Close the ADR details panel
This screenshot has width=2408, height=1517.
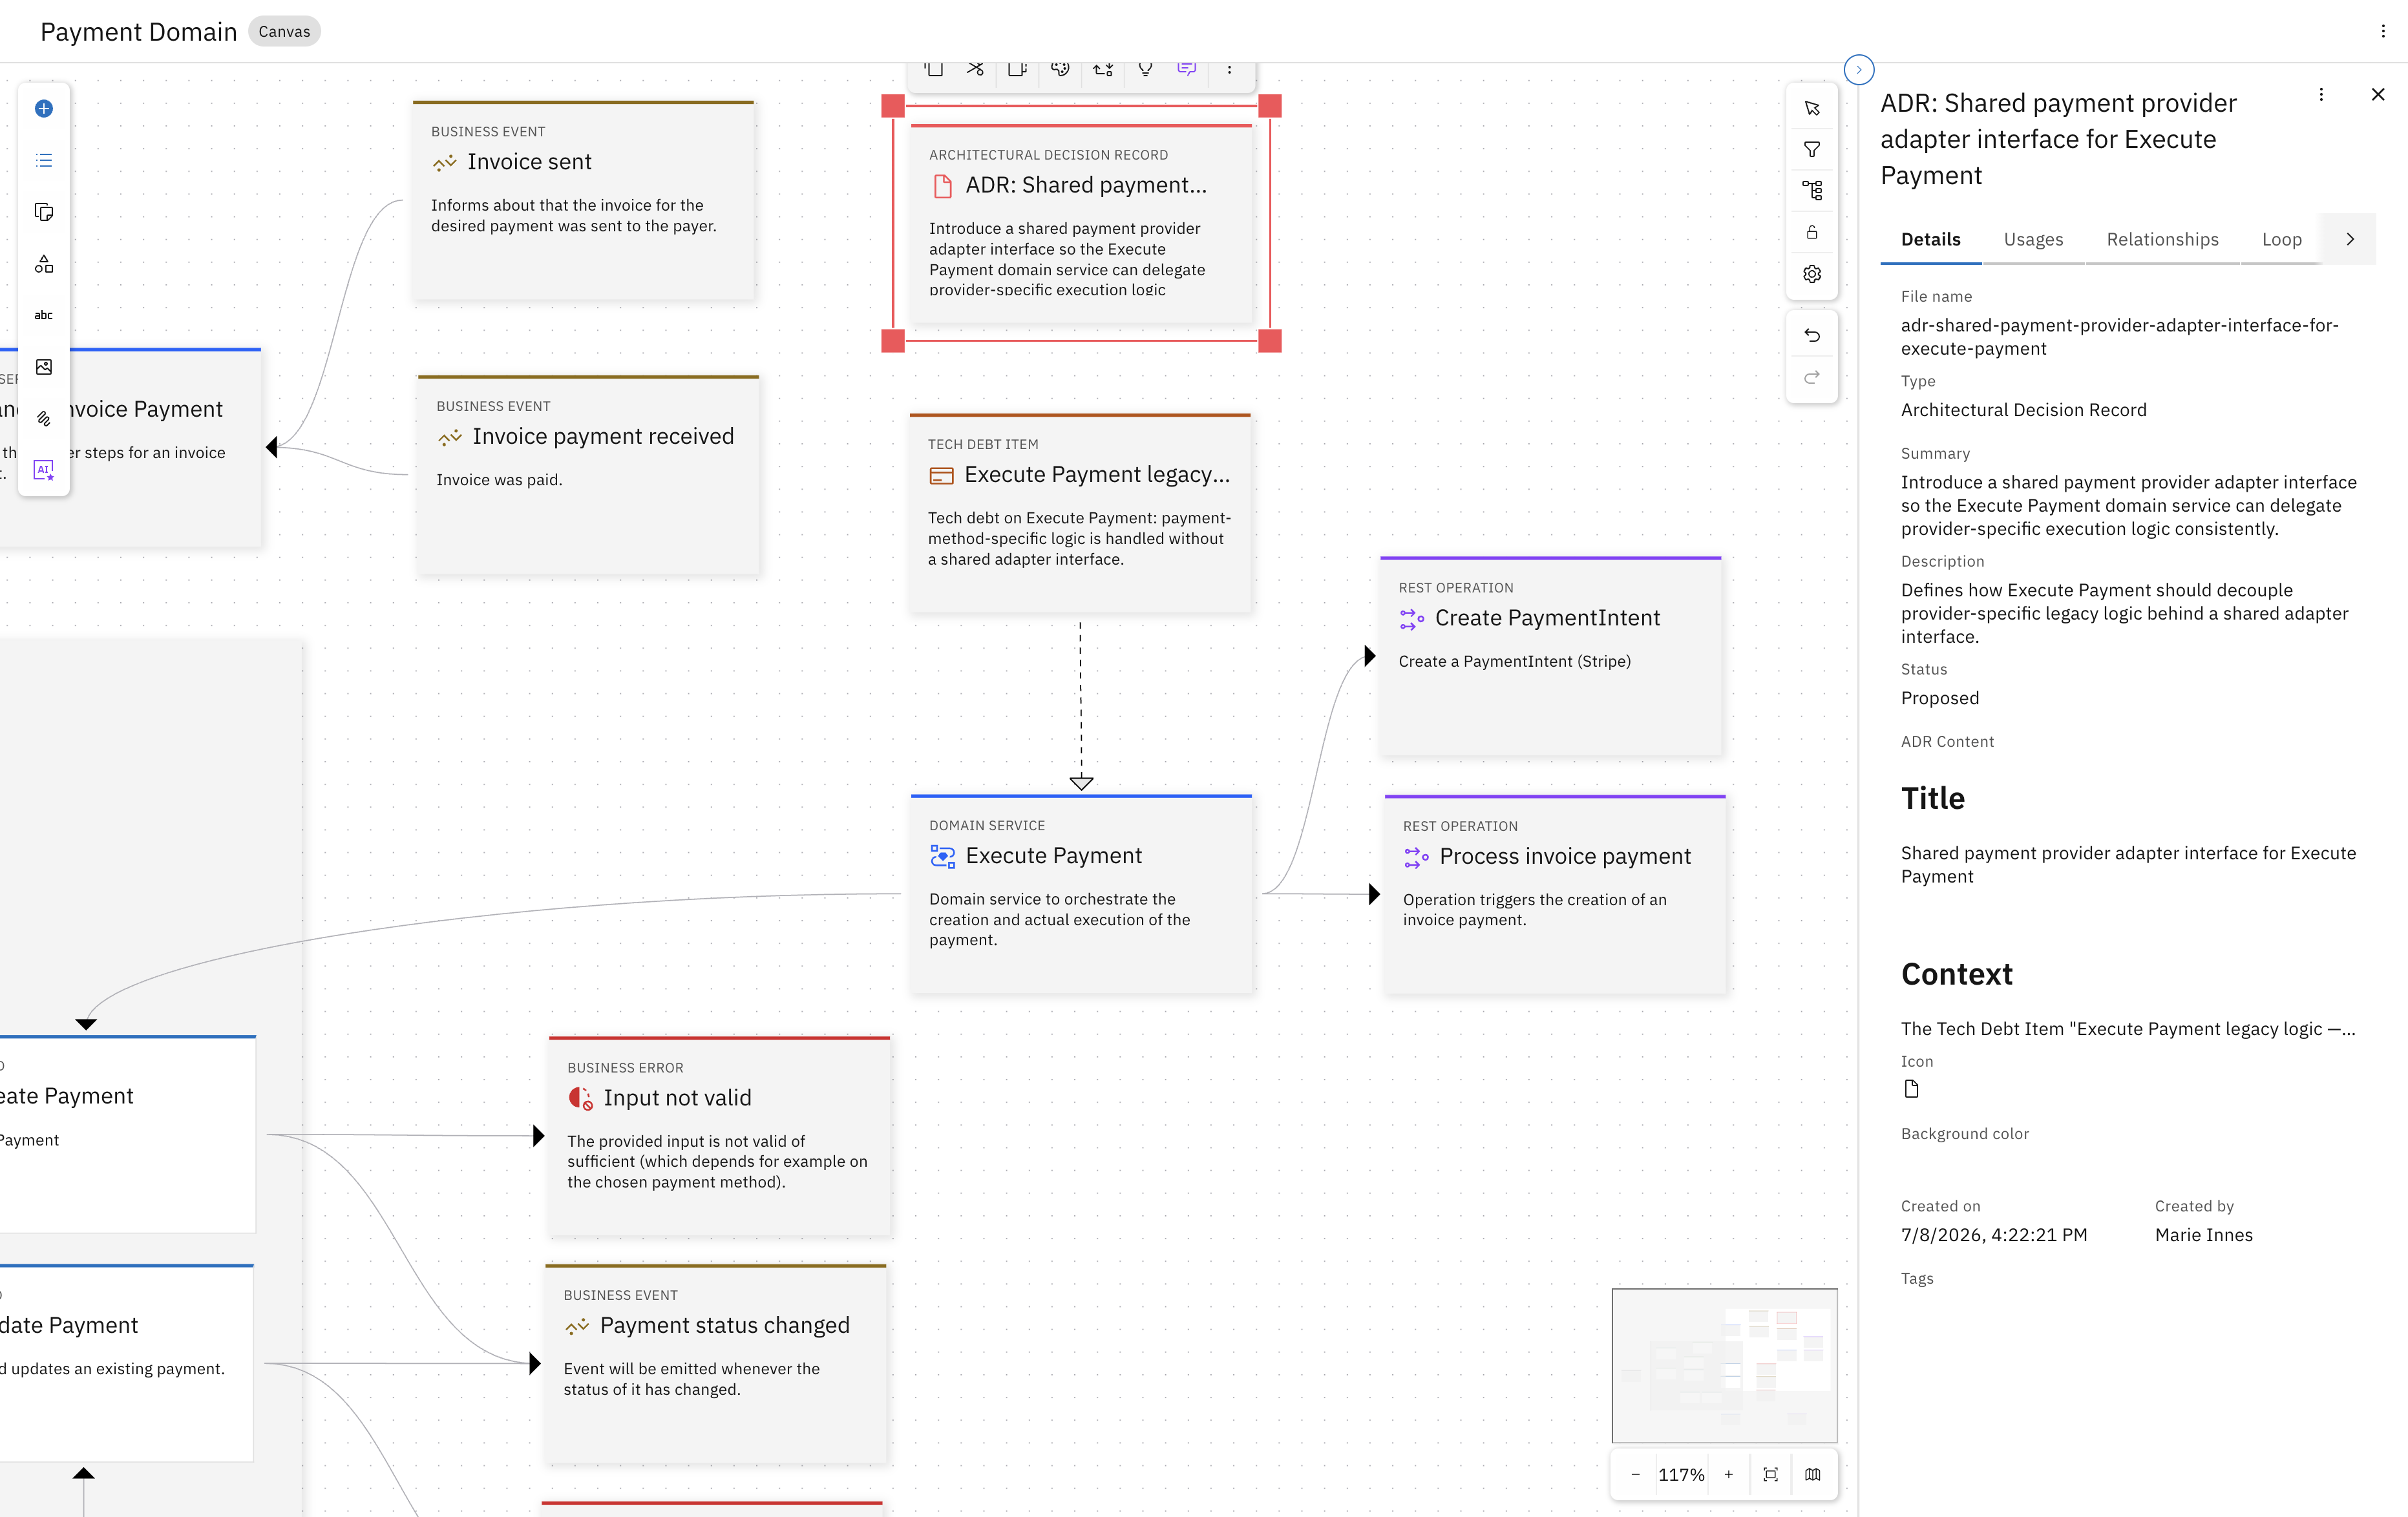2378,95
